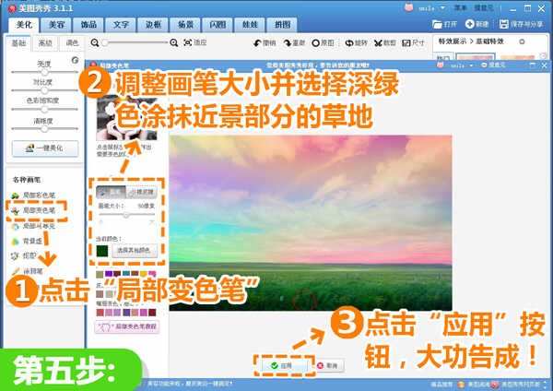Screen dimensions: 553x391
Task: Switch to the 闪图 tab
Action: 218,25
